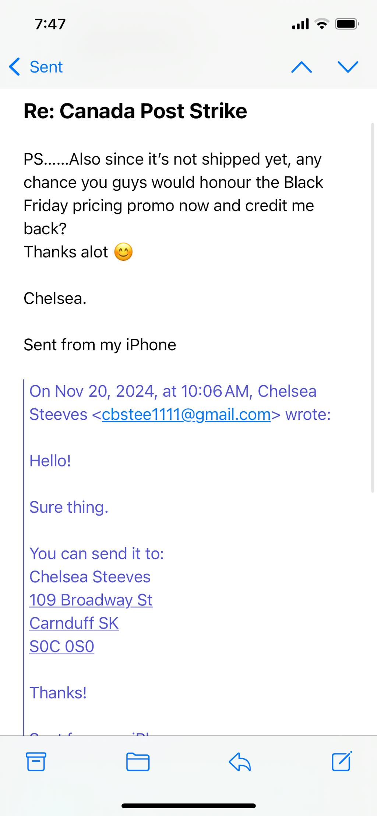
Task: Tap the reply arrow icon
Action: 240,762
